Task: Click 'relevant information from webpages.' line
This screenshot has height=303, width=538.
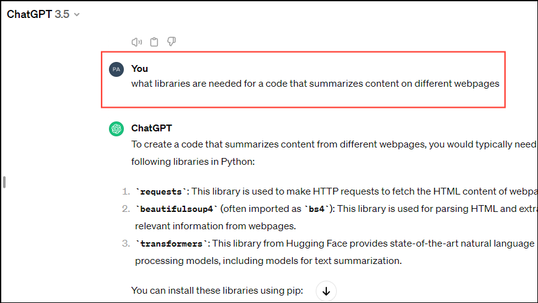Action: click(215, 226)
